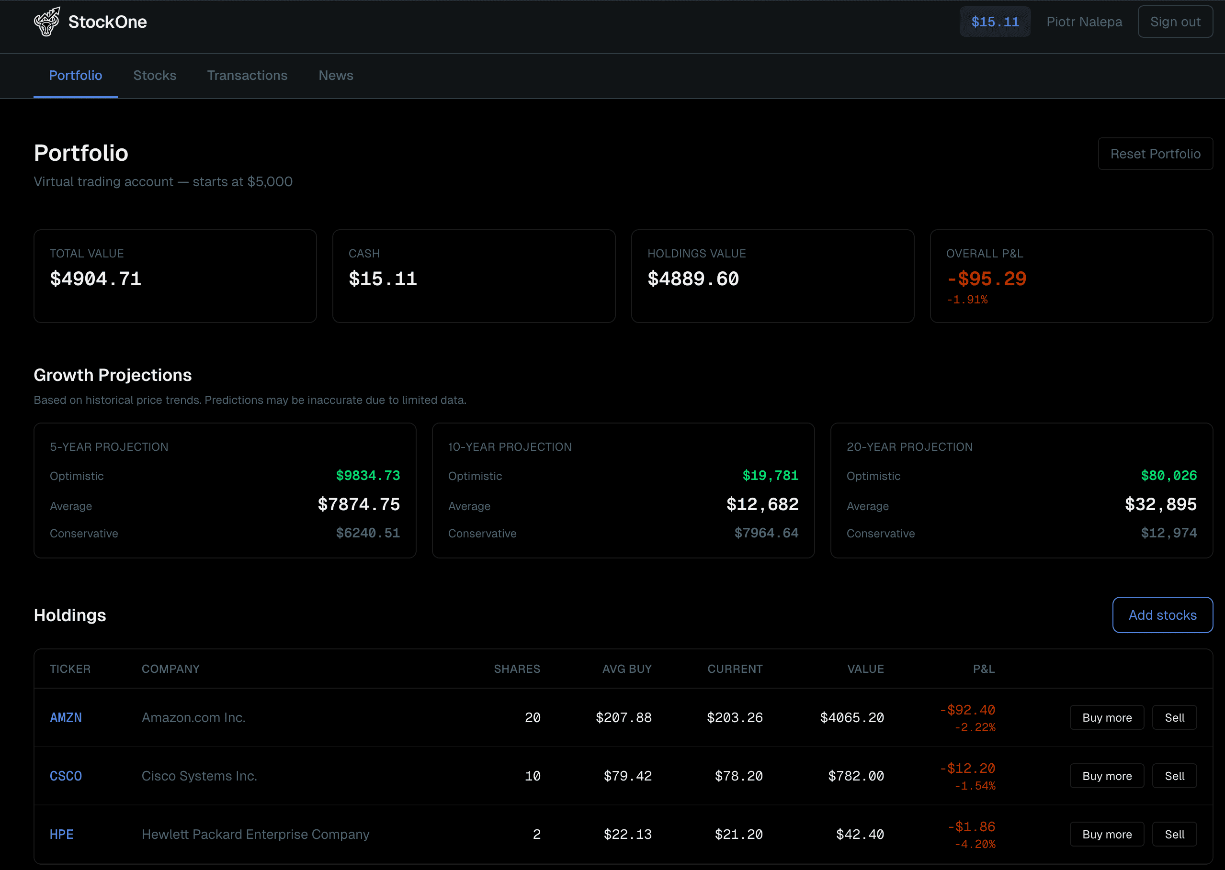
Task: Sell Amazon.com shares
Action: [x=1174, y=717]
